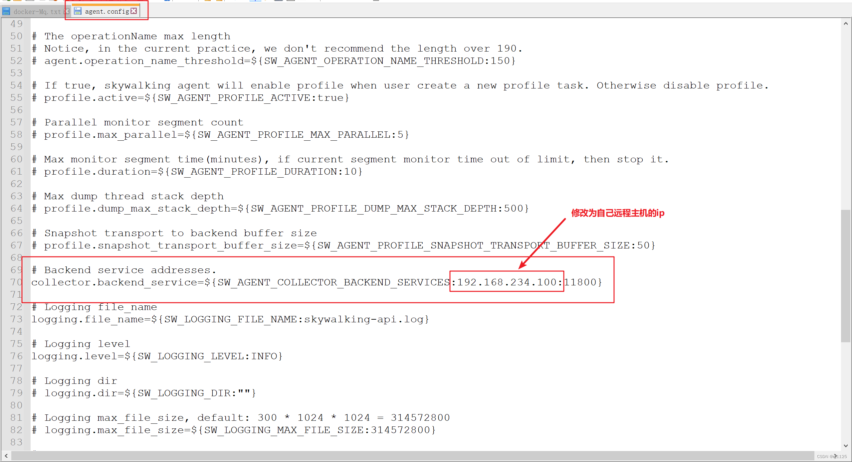Click 'then stop it.' on line 60
This screenshot has width=852, height=462.
tap(626, 159)
